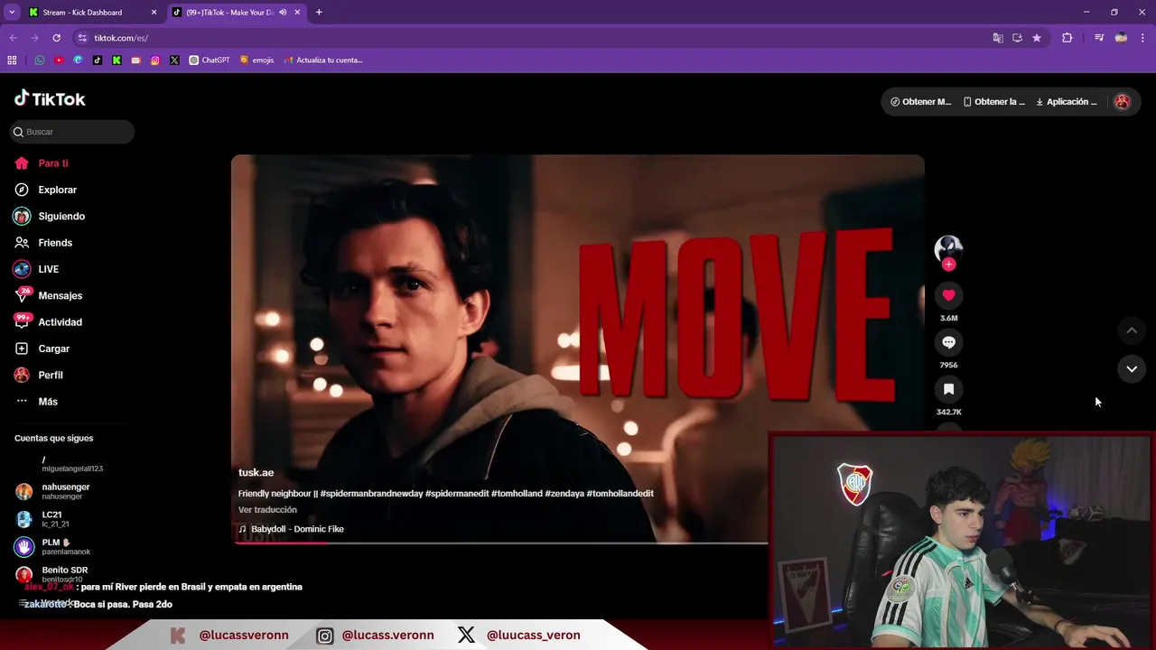Toggle bookmark star for this page
The width and height of the screenshot is (1156, 650).
[1037, 38]
